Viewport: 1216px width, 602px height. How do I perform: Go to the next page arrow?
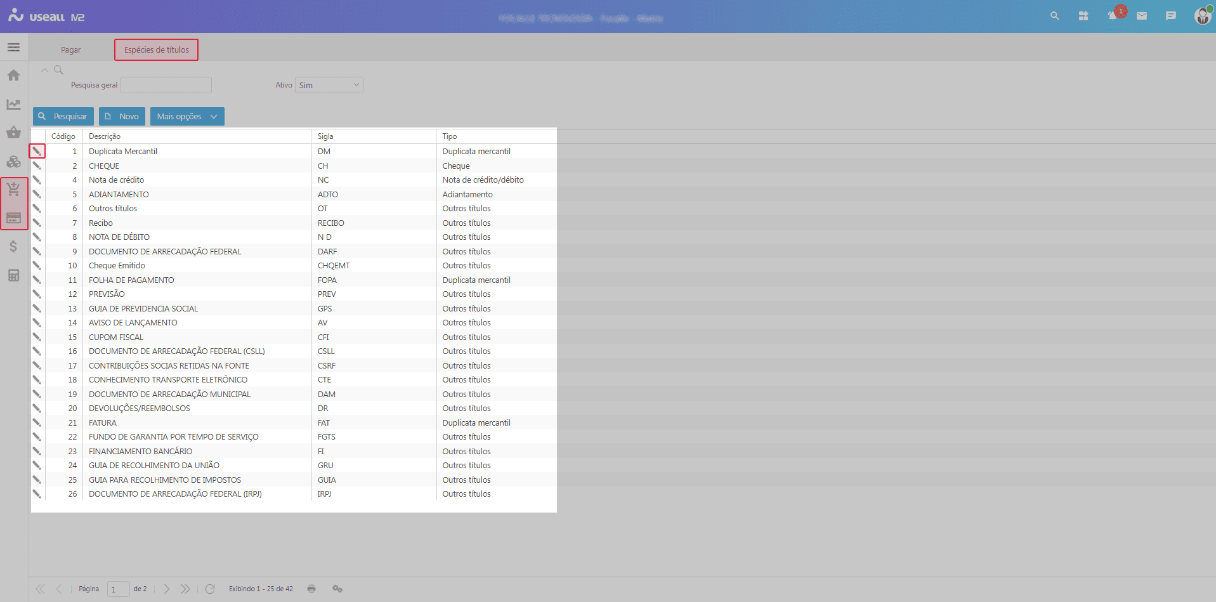pos(167,589)
